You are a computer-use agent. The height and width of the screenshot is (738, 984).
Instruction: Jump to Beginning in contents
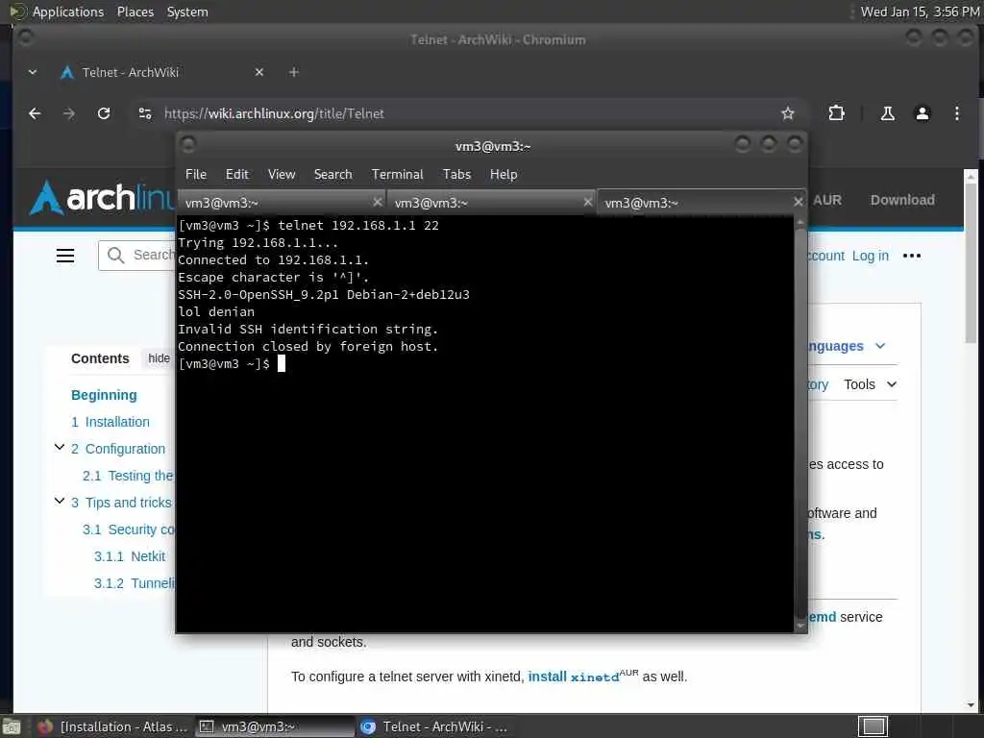coord(104,395)
